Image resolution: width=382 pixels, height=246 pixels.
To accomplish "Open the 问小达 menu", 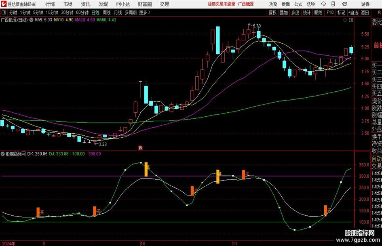I will (123, 4).
